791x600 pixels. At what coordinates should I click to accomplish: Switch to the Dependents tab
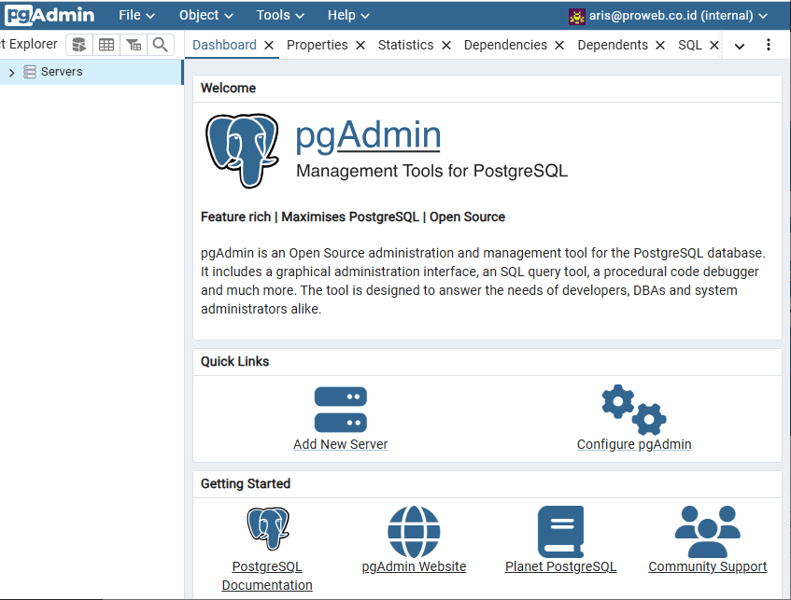[x=613, y=45]
